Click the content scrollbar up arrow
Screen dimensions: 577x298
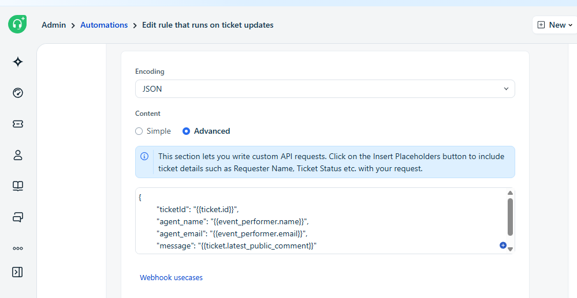pyautogui.click(x=510, y=193)
